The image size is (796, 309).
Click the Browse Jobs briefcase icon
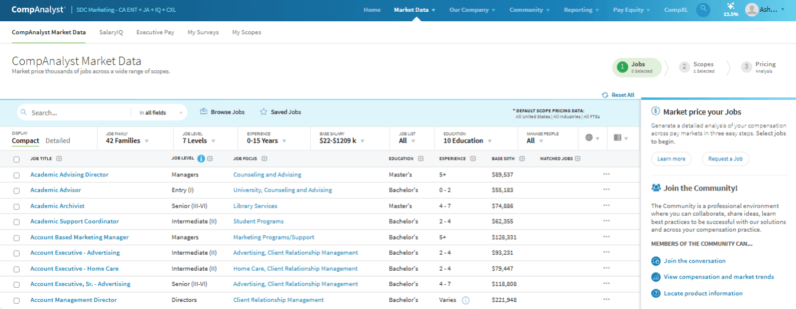pyautogui.click(x=204, y=111)
